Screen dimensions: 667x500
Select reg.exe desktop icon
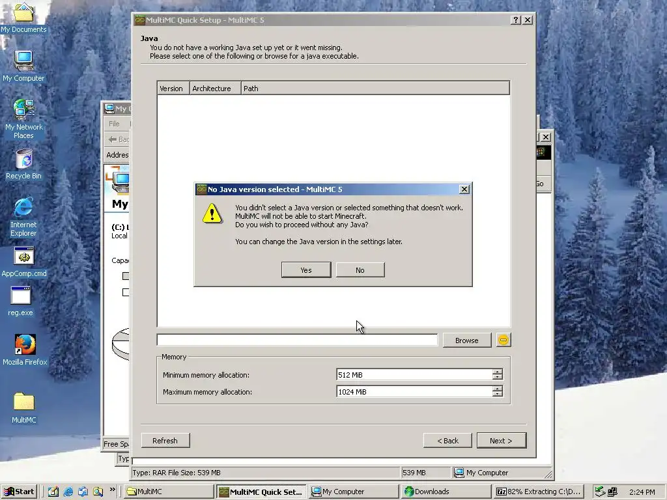(20, 301)
